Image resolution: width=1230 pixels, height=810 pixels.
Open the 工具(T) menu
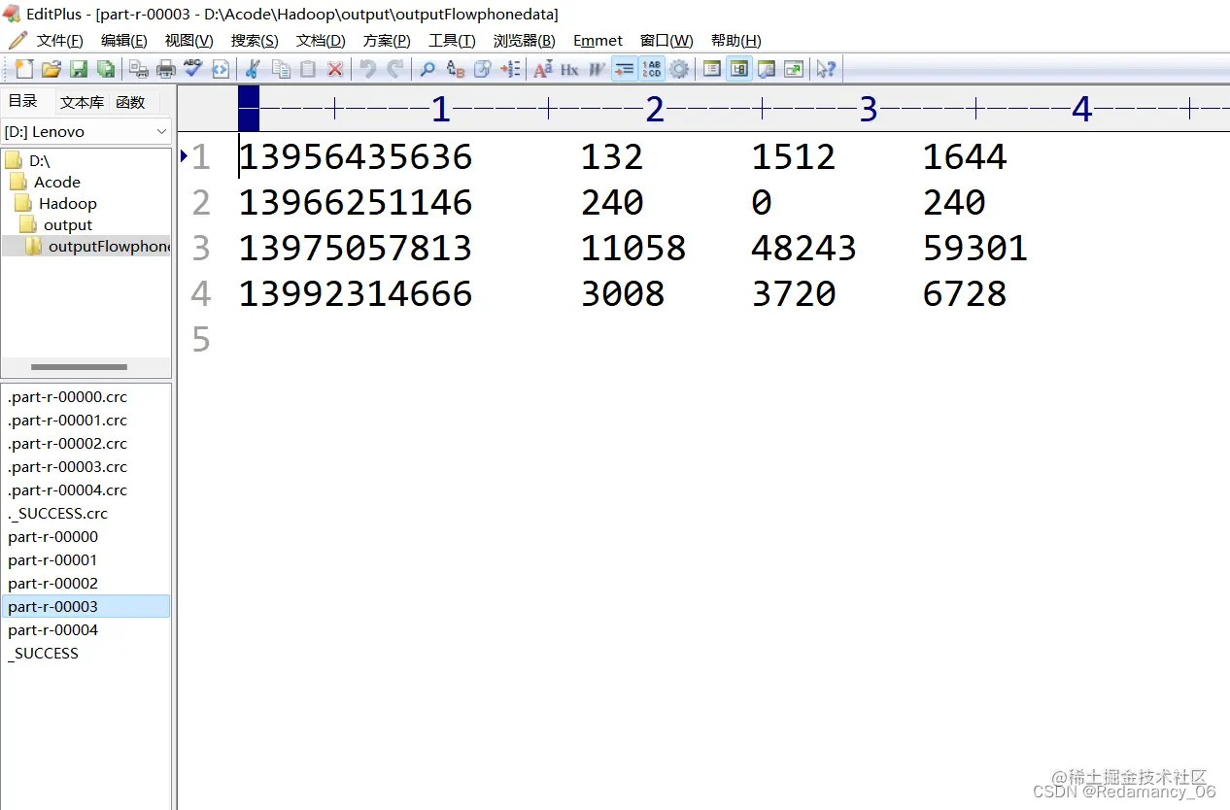click(452, 41)
